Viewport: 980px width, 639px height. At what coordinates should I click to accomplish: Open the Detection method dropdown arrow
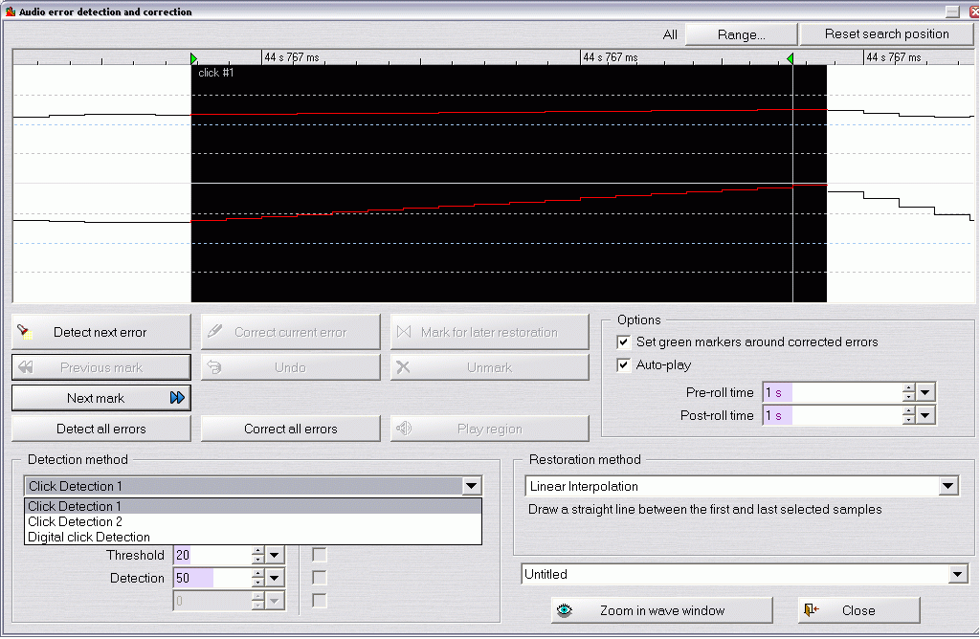click(471, 486)
